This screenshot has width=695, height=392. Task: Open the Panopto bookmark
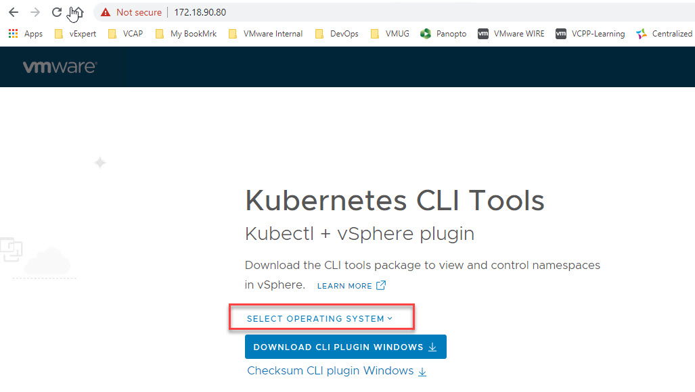click(443, 34)
